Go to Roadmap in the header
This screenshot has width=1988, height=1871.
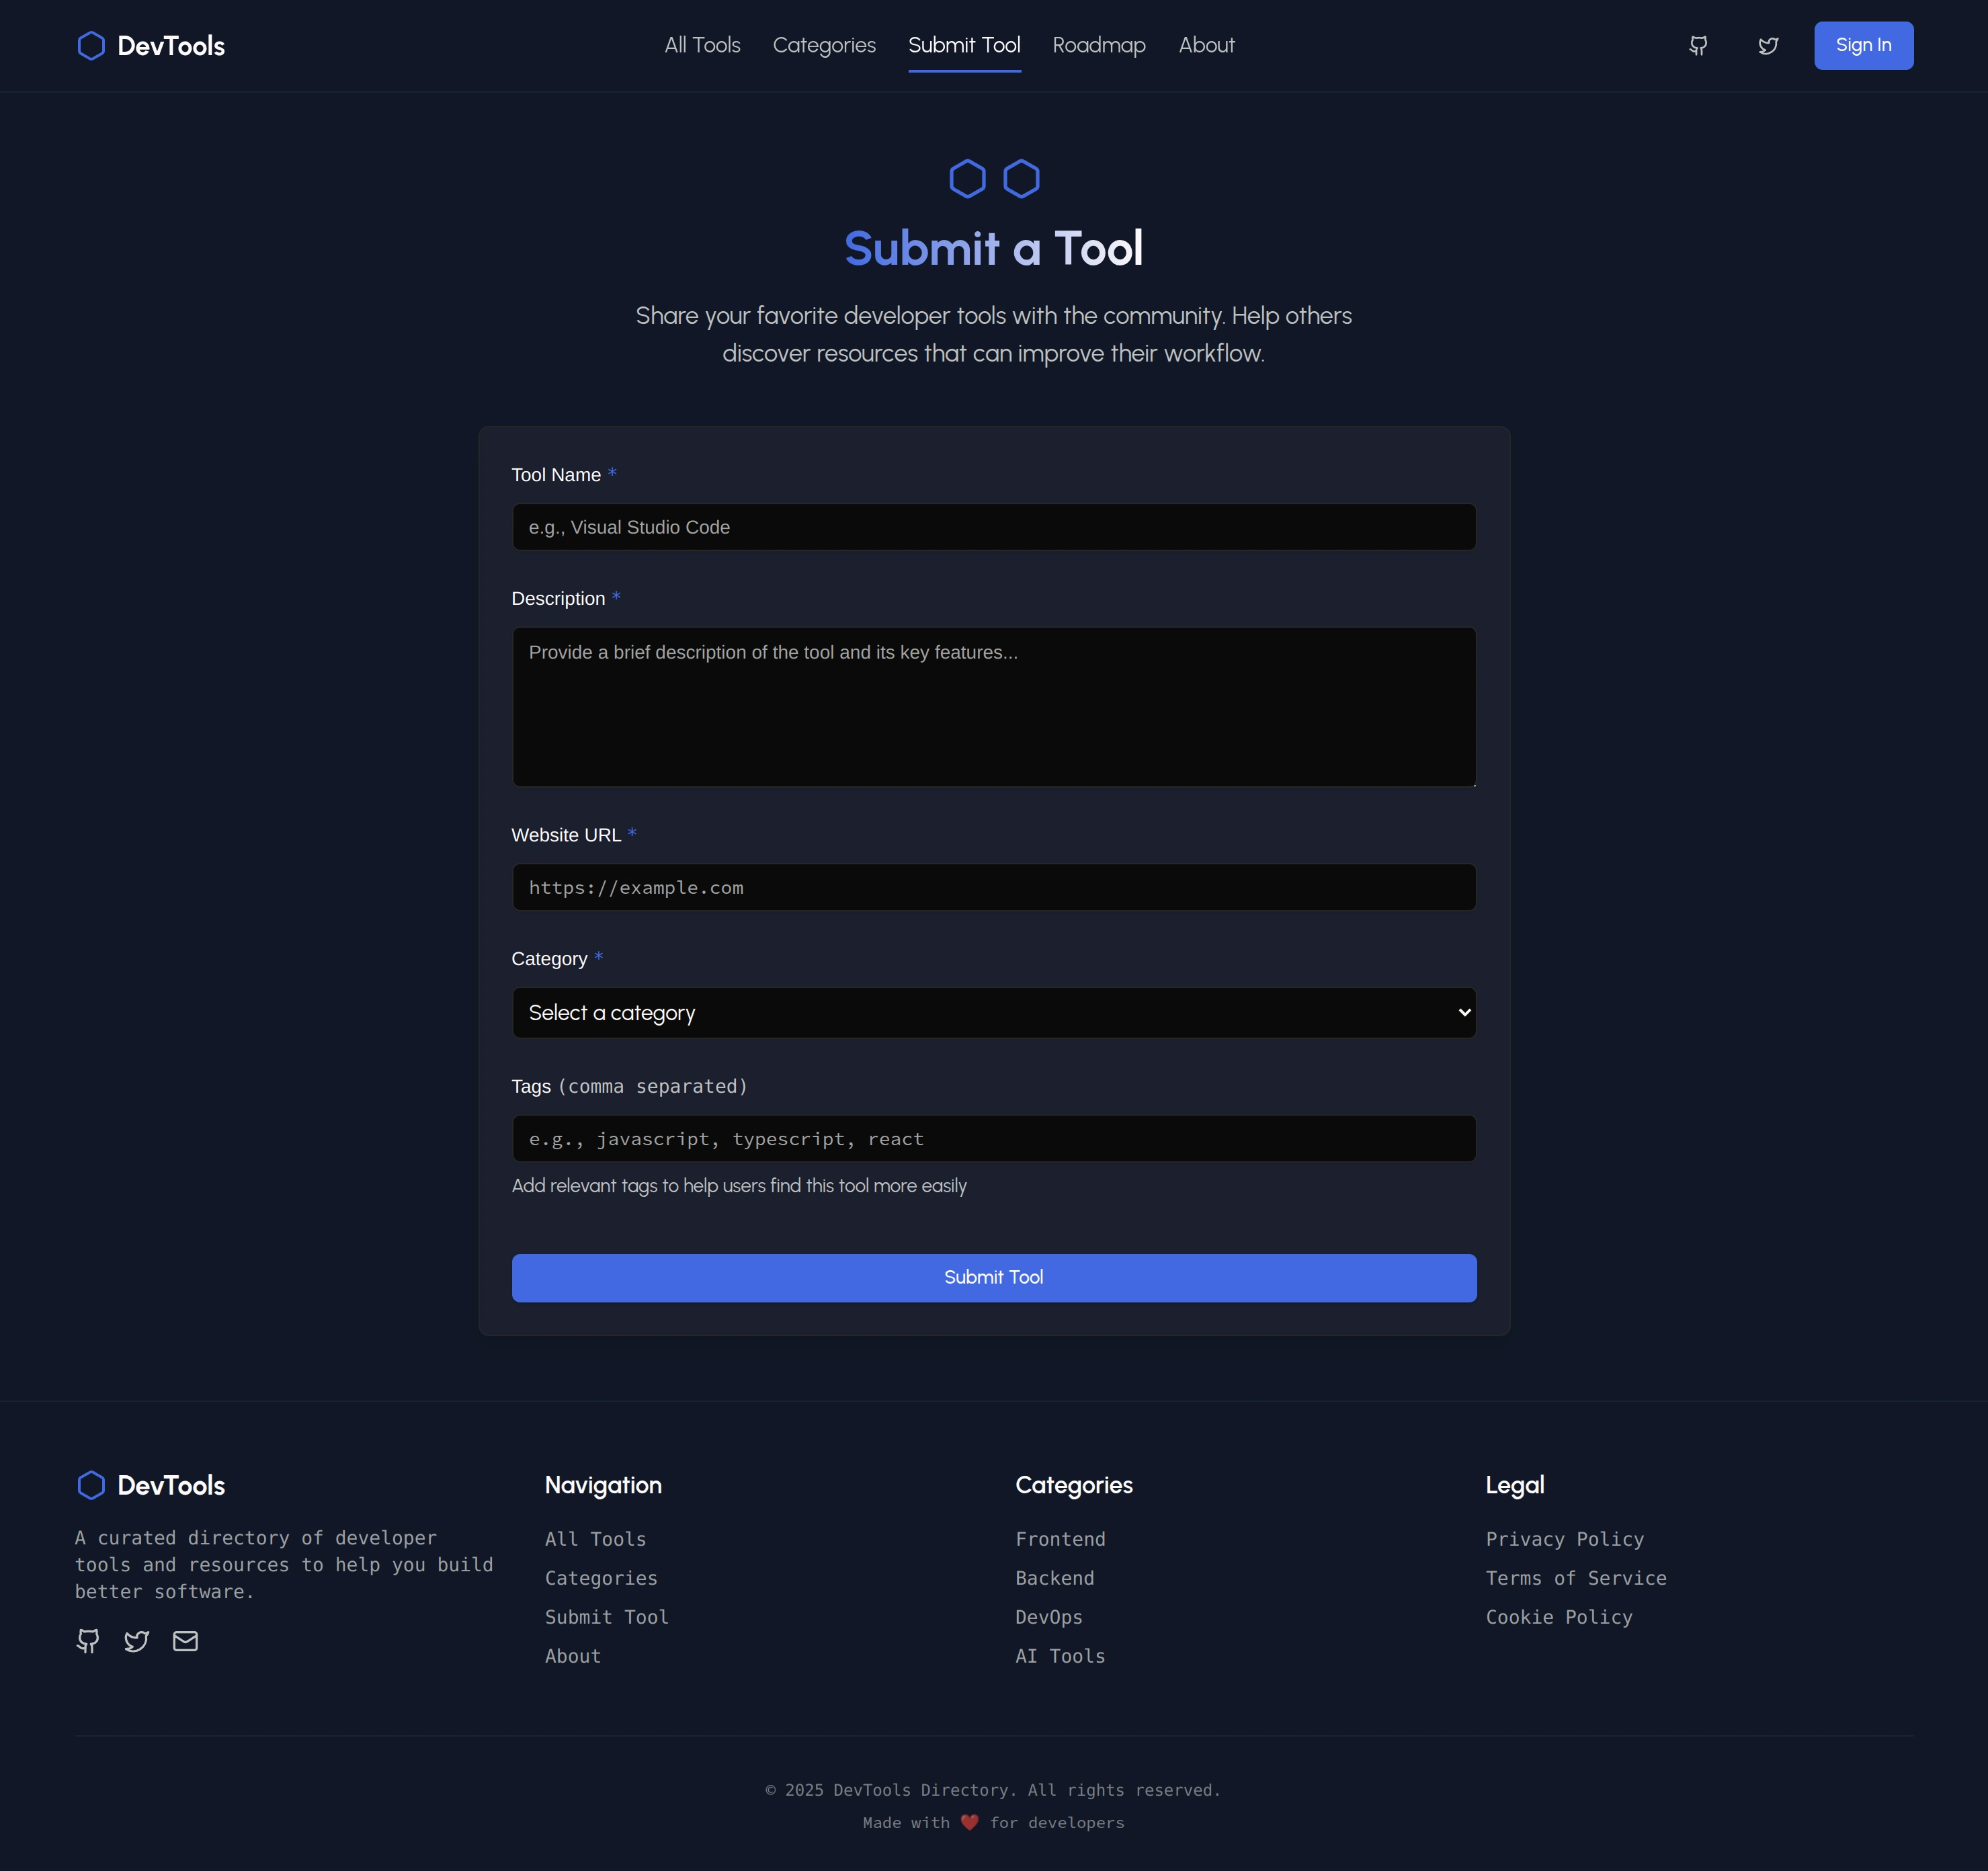tap(1099, 46)
